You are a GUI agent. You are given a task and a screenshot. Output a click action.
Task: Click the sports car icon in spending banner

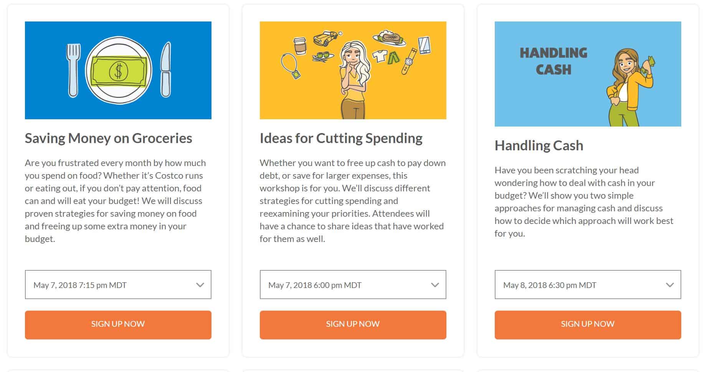click(326, 38)
